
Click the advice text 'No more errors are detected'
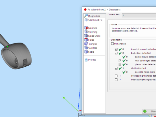pyautogui.click(x=125, y=28)
